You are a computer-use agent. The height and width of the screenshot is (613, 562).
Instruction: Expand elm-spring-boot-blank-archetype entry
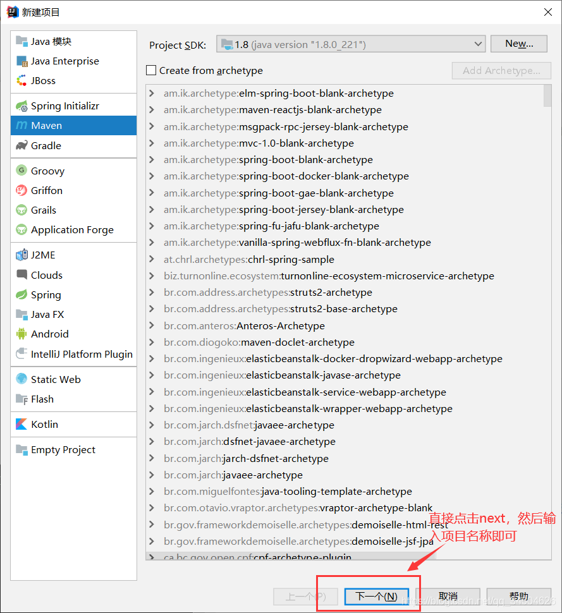click(152, 94)
